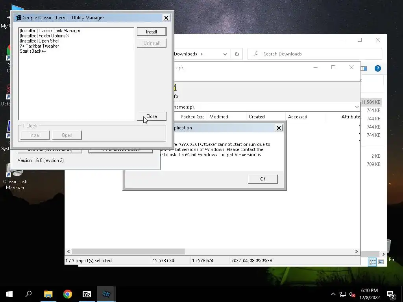Viewport: 403px width, 302px height.
Task: Click right arrow of 7-Zip horizontal scrollbar
Action: (x=357, y=251)
